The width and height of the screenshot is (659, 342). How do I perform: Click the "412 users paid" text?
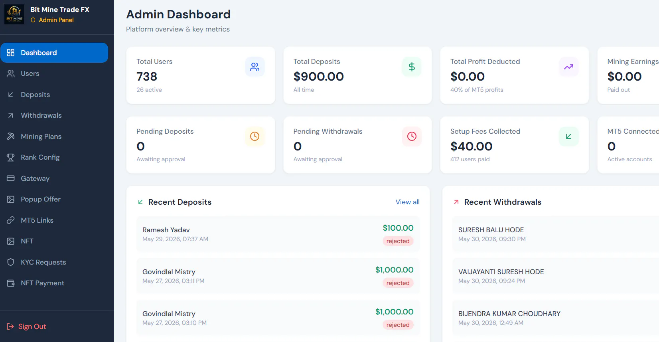[470, 159]
